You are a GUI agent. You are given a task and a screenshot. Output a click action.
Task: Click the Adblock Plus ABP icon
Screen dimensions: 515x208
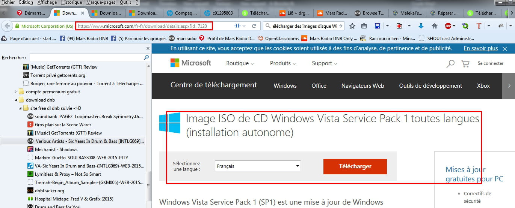[448, 26]
